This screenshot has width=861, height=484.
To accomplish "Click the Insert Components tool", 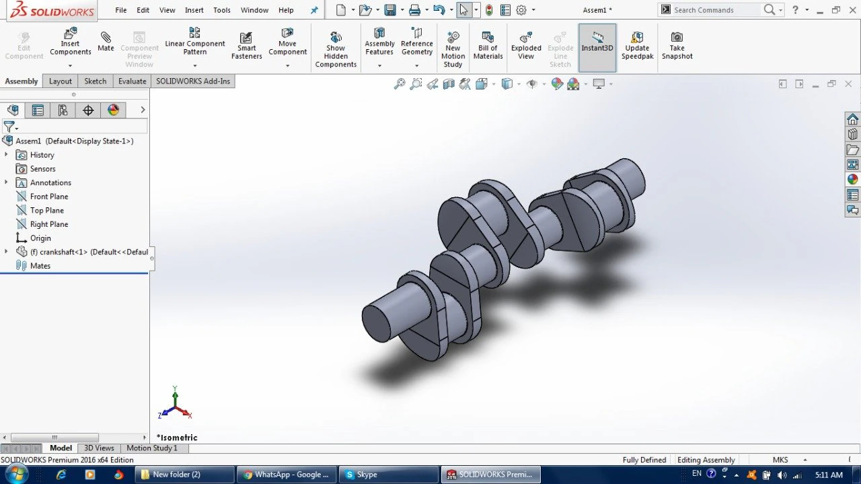I will 70,42.
